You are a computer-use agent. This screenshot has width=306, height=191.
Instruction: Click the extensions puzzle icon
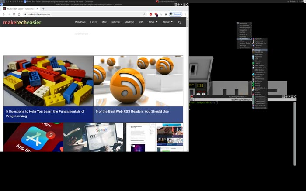[x=166, y=14]
